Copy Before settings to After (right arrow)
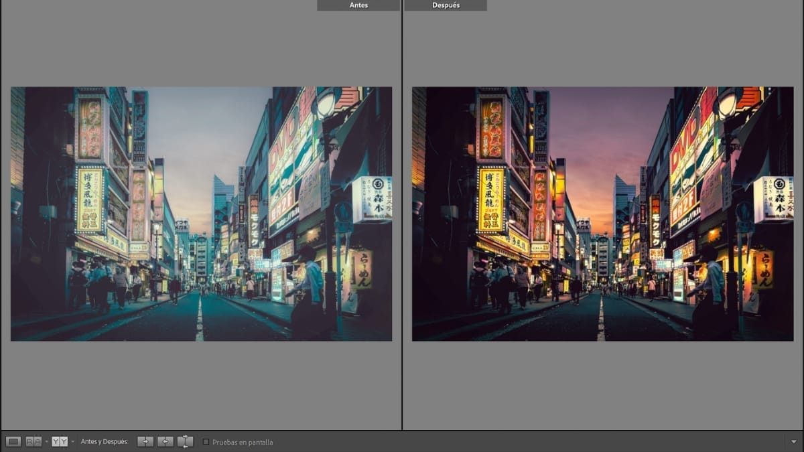The image size is (804, 452). 145,441
